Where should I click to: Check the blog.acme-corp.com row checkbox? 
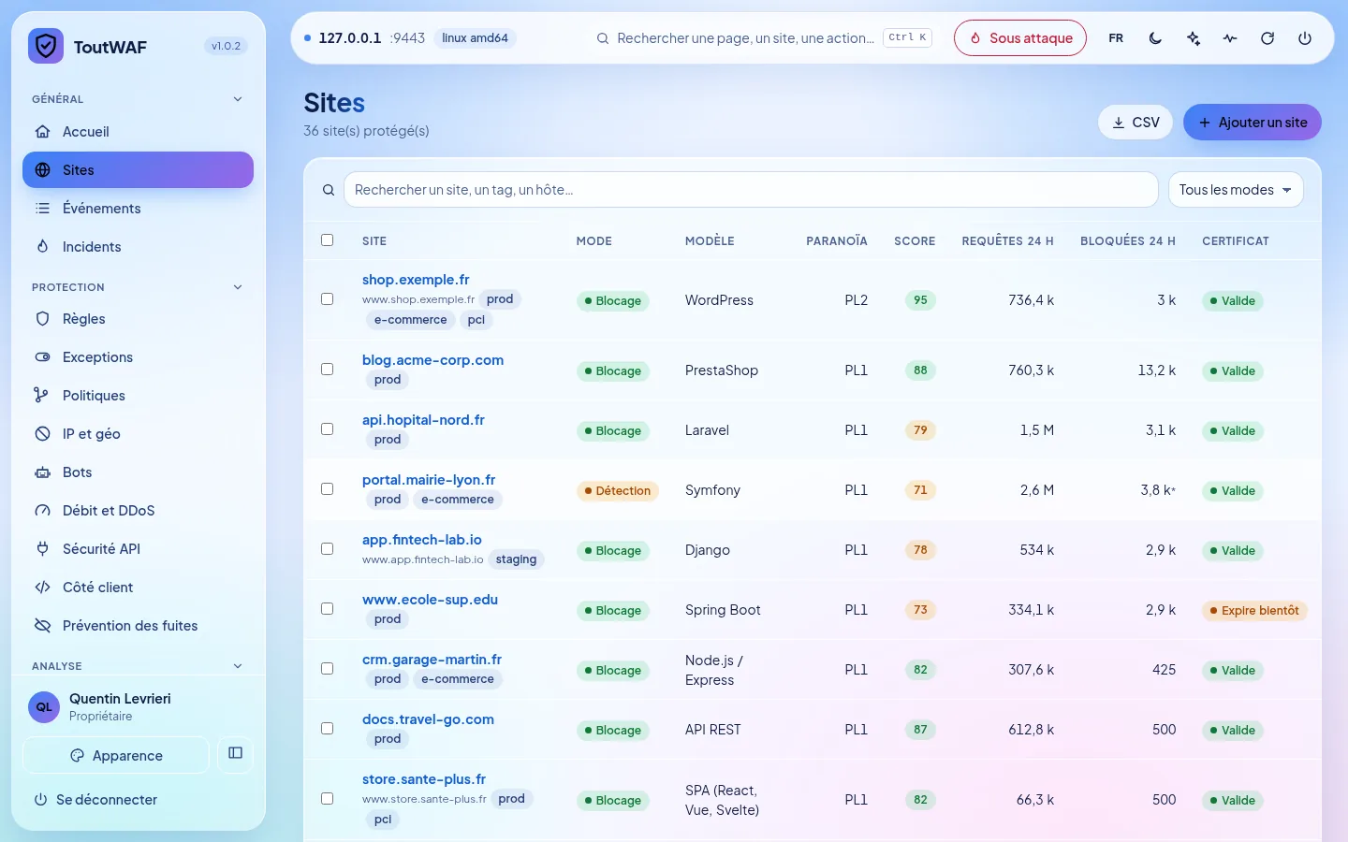coord(328,370)
